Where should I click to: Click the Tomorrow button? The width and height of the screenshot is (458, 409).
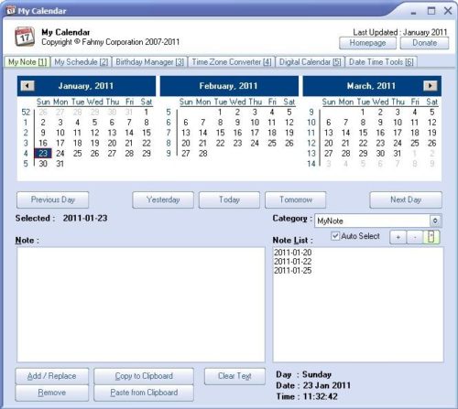tap(296, 199)
